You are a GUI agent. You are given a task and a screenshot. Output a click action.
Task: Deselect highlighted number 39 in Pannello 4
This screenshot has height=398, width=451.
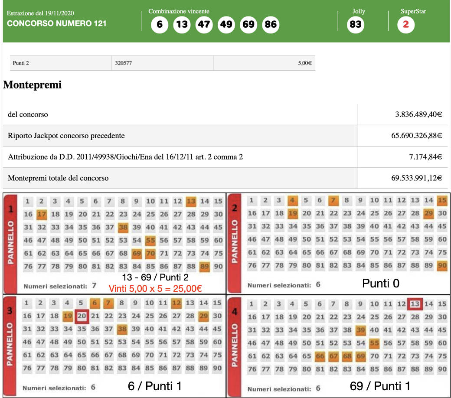point(360,330)
